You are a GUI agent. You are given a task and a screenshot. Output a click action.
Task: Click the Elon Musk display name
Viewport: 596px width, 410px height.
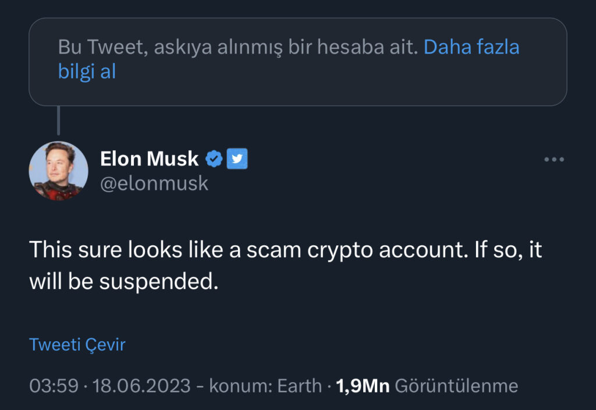point(150,158)
